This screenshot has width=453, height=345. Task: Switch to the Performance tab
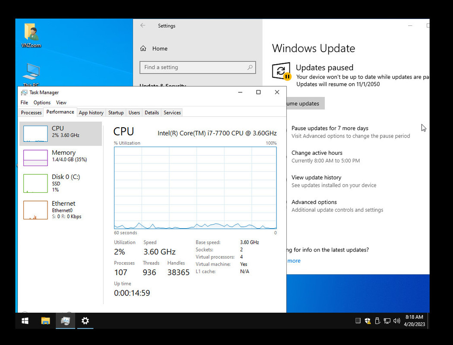(60, 112)
